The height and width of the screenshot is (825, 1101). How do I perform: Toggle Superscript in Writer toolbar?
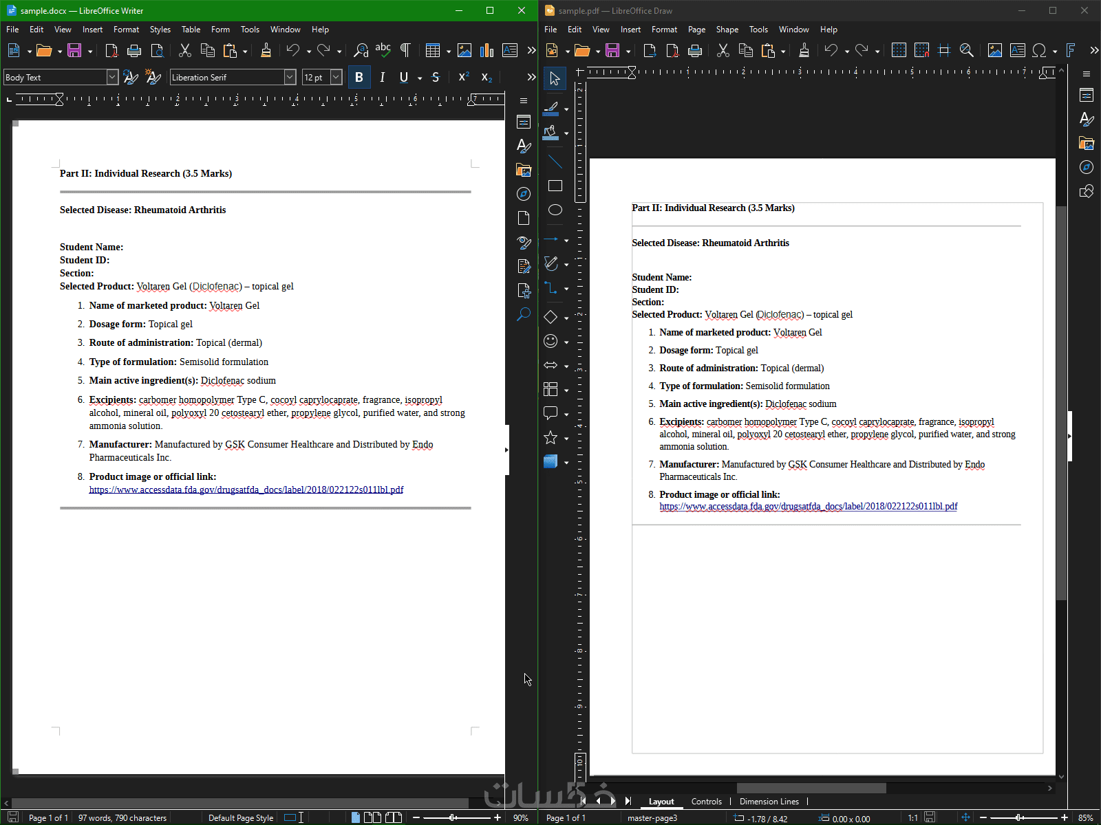tap(464, 77)
